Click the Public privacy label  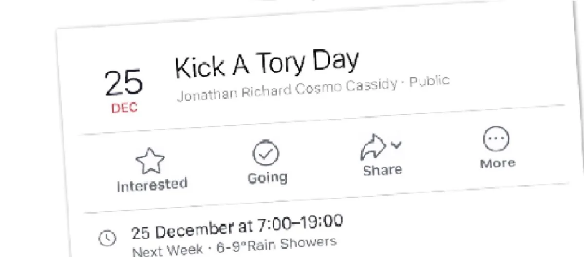click(x=429, y=81)
